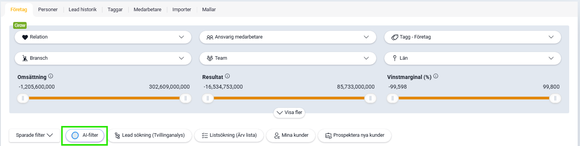Select the Medarbetare tab
580x146 pixels.
[x=147, y=10]
